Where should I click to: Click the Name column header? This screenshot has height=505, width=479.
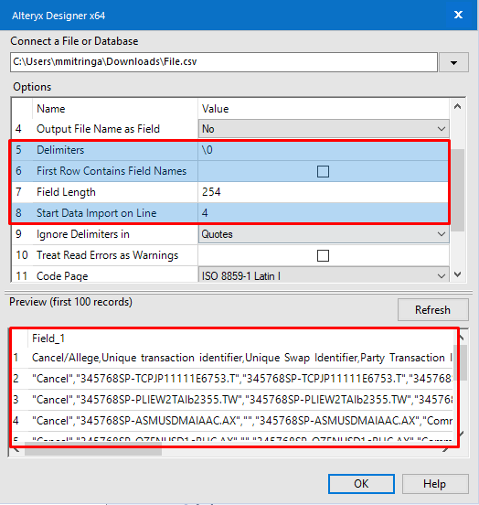tap(51, 109)
